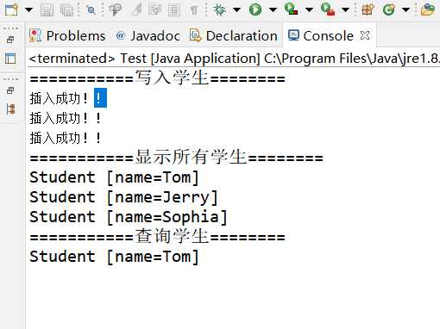Click the Coverage run icon
This screenshot has width=440, height=329.
tap(291, 9)
